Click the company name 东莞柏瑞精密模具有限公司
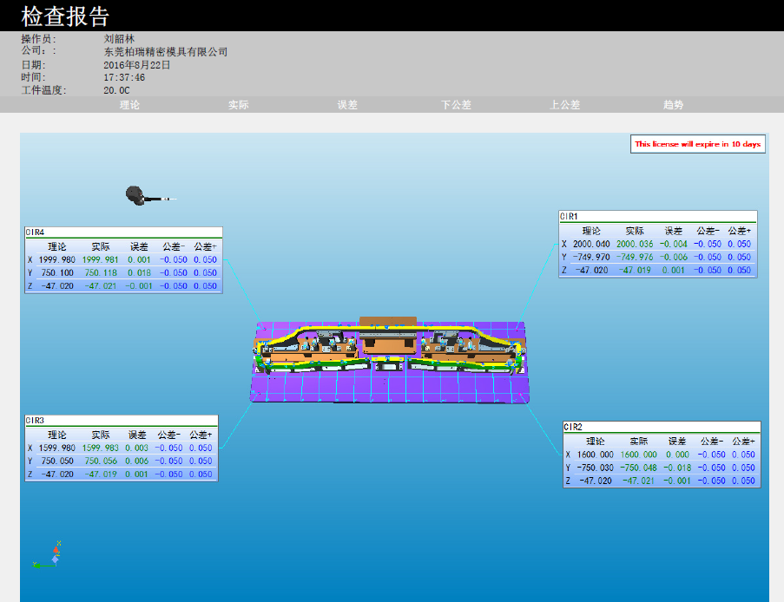The image size is (784, 602). (x=165, y=52)
